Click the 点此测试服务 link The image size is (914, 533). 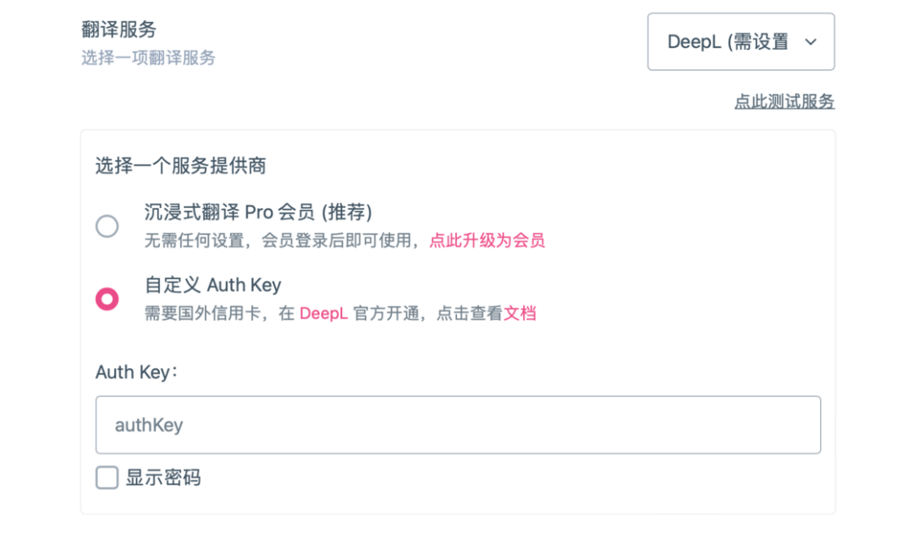tap(784, 102)
